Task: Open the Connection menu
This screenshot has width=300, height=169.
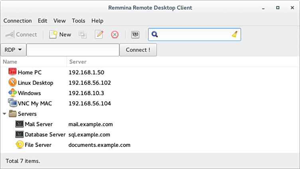Action: point(18,21)
